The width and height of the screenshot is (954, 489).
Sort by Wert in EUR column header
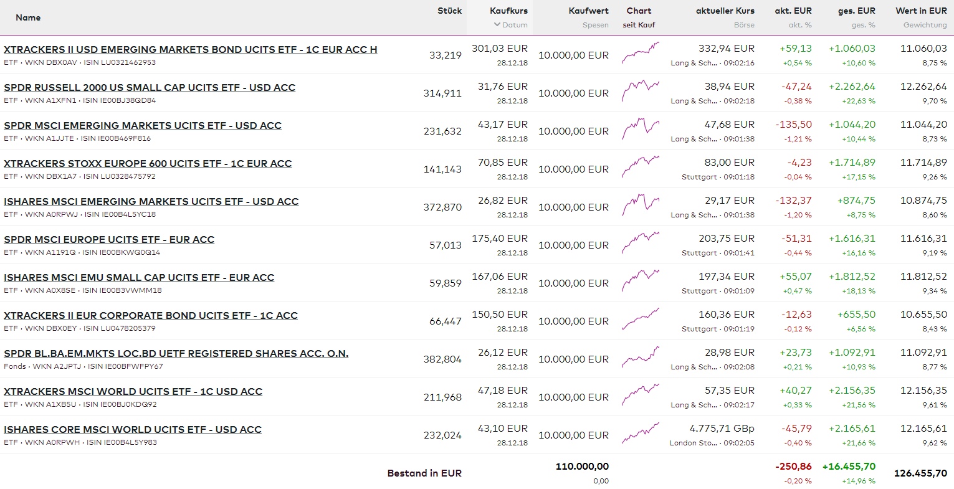pyautogui.click(x=921, y=11)
